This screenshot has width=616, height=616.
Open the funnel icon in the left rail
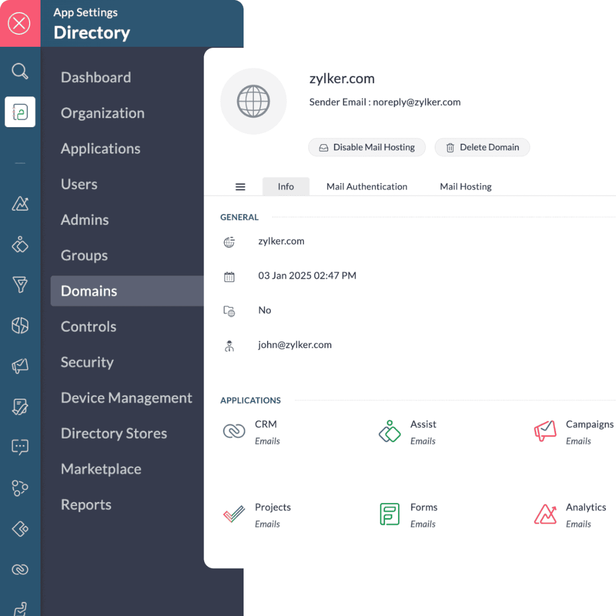coord(20,285)
